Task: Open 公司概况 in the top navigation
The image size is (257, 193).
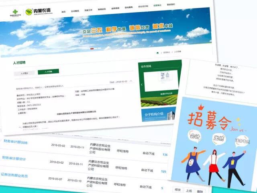Action: [x=75, y=11]
